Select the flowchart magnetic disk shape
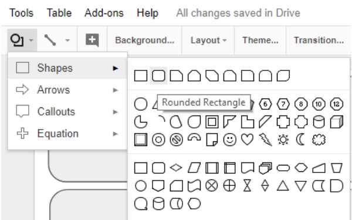This screenshot has width=352, height=220. [158, 204]
